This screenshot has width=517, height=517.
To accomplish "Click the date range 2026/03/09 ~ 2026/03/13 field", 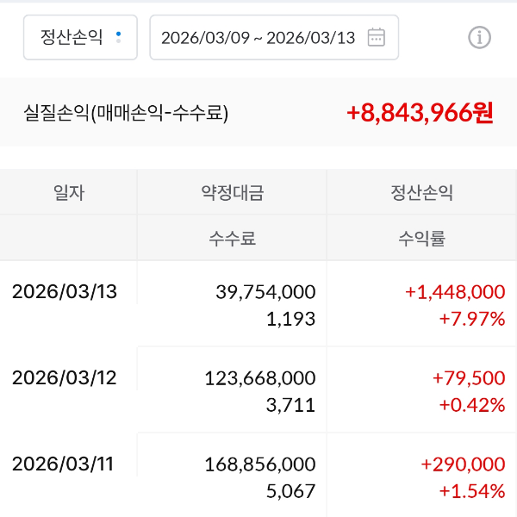I will tap(258, 37).
